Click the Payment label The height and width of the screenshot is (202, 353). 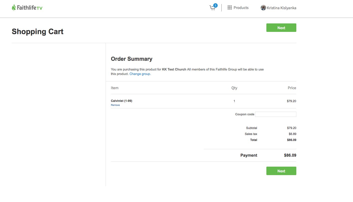click(249, 155)
